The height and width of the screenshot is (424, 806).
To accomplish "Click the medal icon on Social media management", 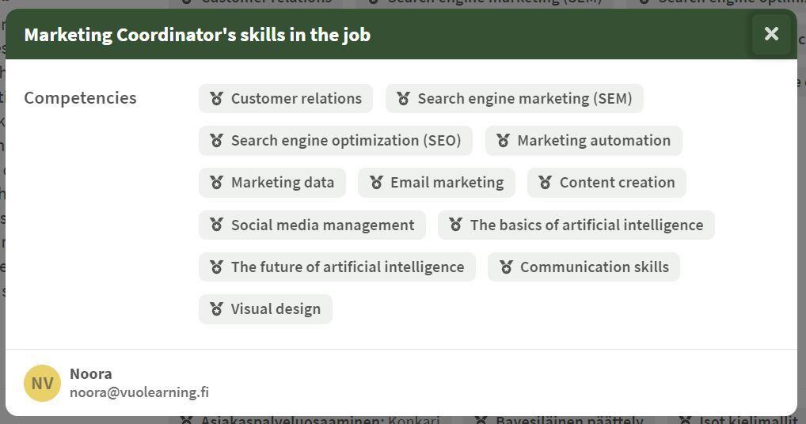I will 216,225.
